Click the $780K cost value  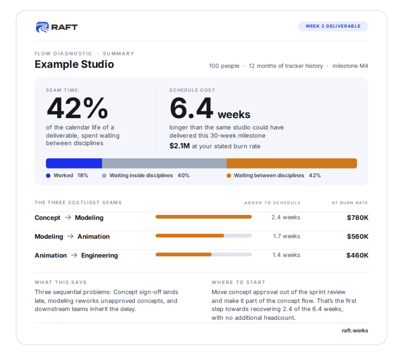tap(357, 218)
